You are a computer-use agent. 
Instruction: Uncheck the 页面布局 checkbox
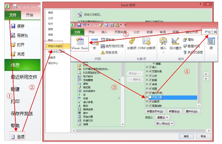tap(150, 71)
